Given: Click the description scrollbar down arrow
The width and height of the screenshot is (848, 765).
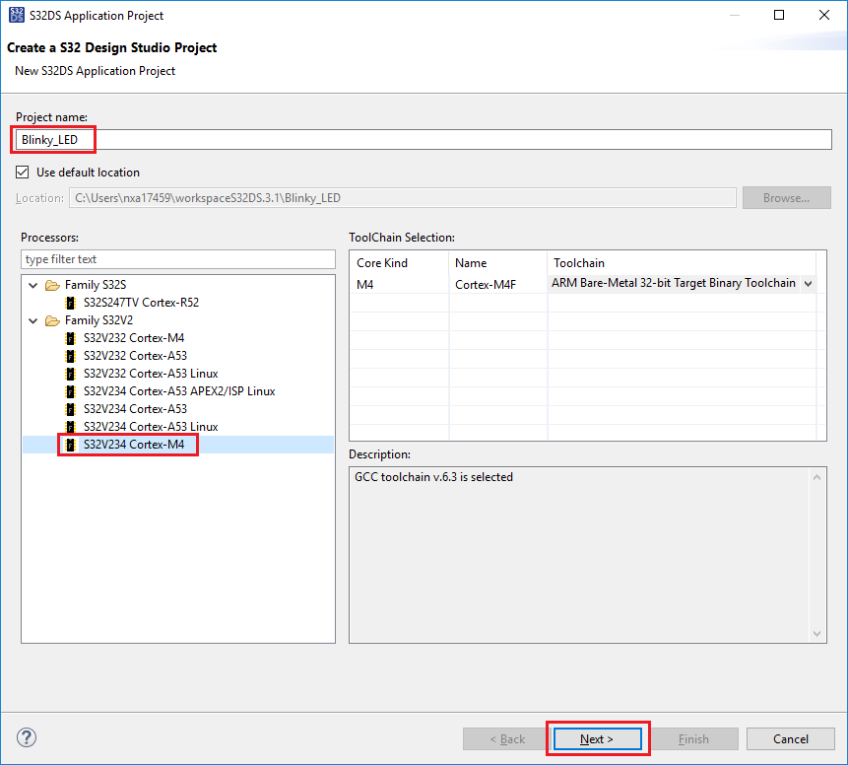Looking at the screenshot, I should click(816, 634).
